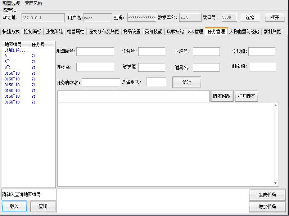Select the first 0150~10 list row
The height and width of the screenshot is (216, 289).
[12, 73]
